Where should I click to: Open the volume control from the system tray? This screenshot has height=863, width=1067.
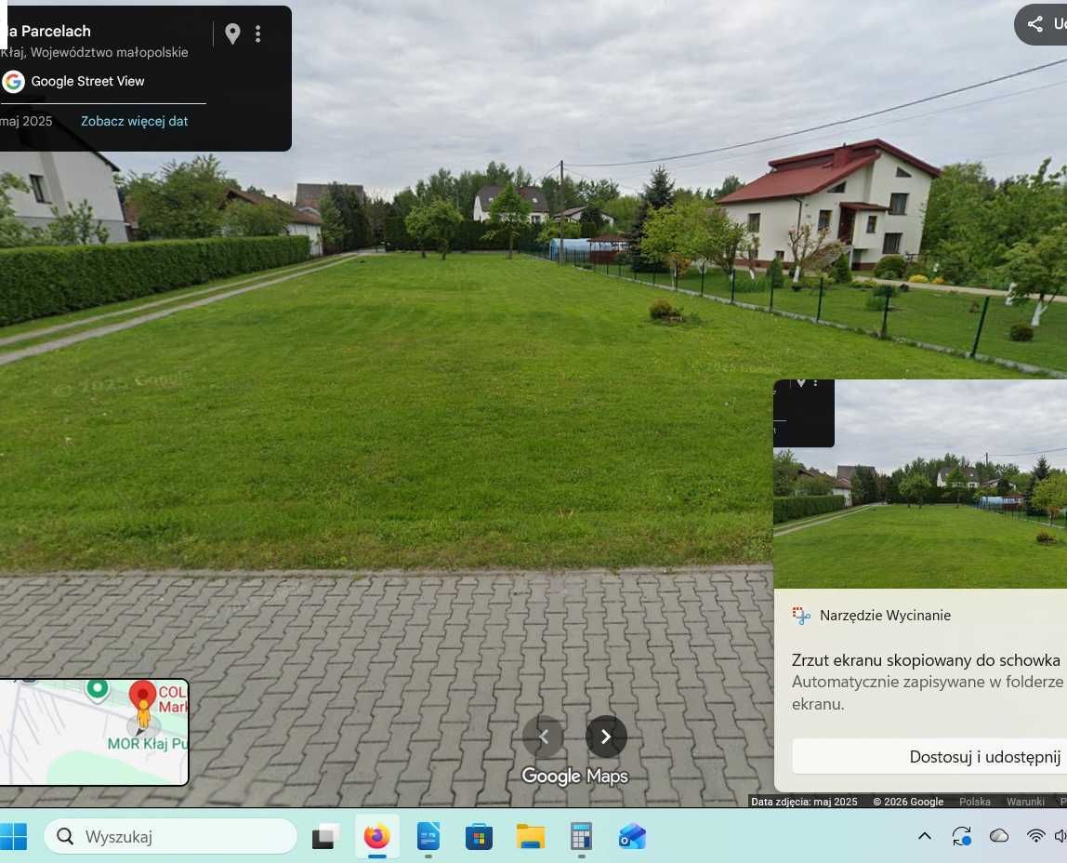[x=1060, y=836]
